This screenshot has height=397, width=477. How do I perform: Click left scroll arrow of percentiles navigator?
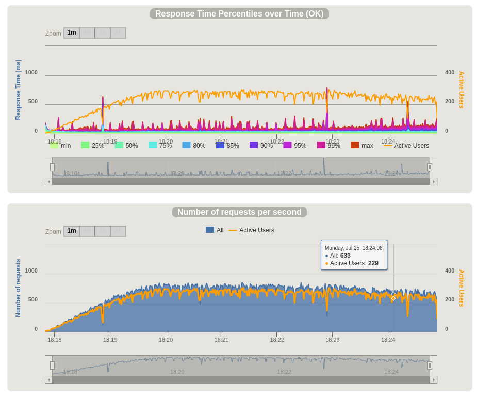pos(48,182)
